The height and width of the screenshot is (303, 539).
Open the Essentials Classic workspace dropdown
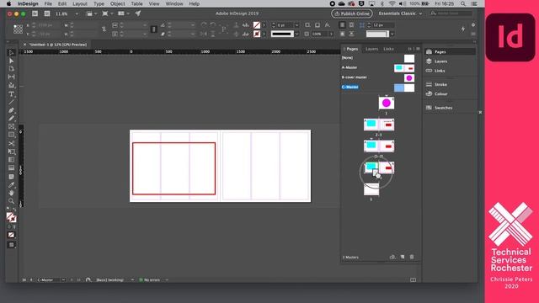click(x=401, y=13)
